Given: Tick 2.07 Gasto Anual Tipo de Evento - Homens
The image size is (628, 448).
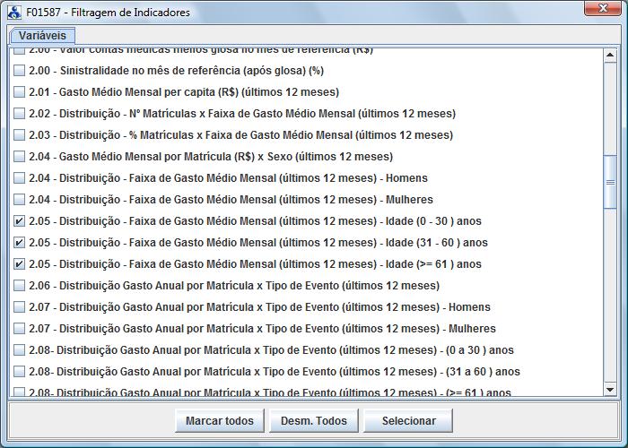Looking at the screenshot, I should coord(20,307).
